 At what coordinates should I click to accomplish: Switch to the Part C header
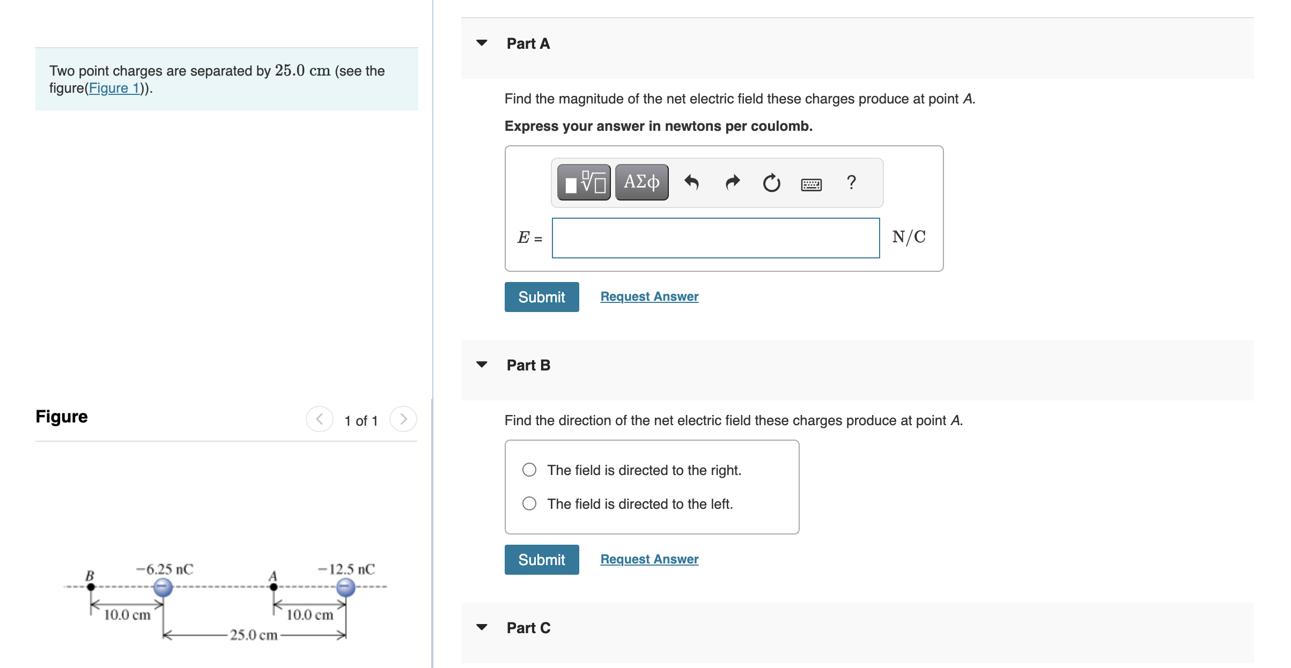coord(528,627)
